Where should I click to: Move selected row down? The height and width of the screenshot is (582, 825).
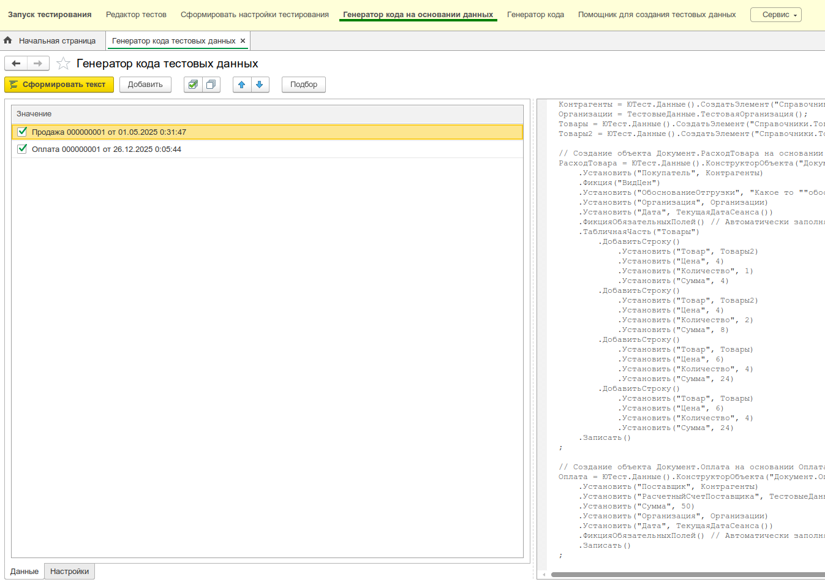(260, 85)
